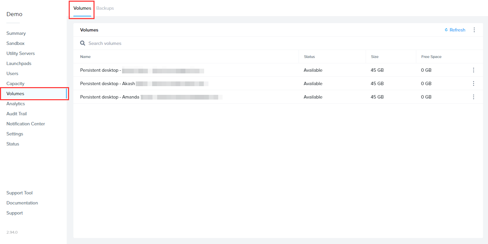Open the Audit Trail page
The width and height of the screenshot is (488, 244).
16,114
